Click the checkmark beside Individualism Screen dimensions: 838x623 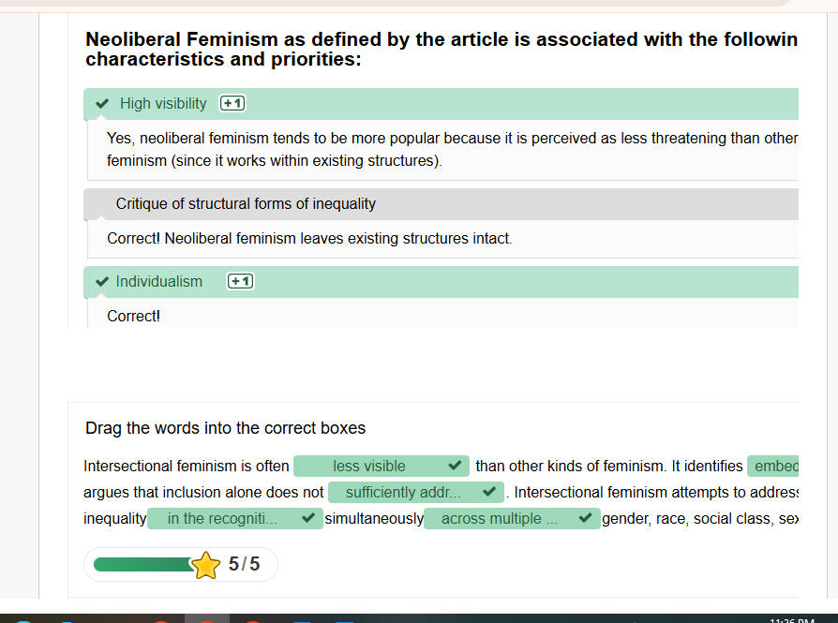[x=102, y=282]
